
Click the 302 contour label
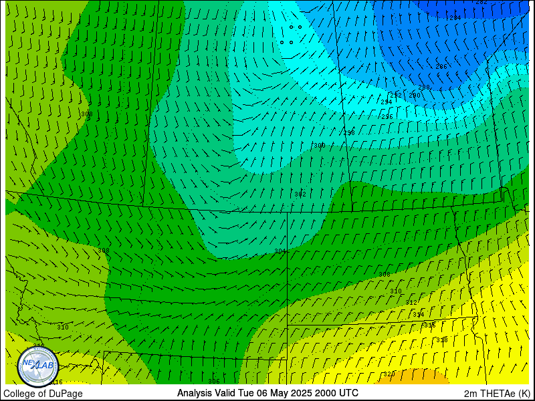pyautogui.click(x=300, y=194)
